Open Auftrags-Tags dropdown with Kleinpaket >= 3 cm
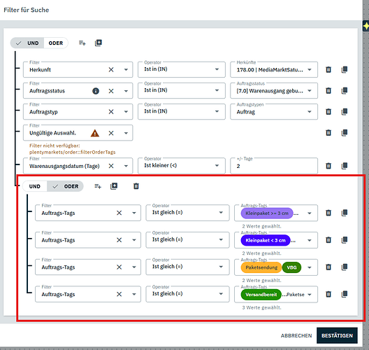Image resolution: width=369 pixels, height=350 pixels. (309, 213)
